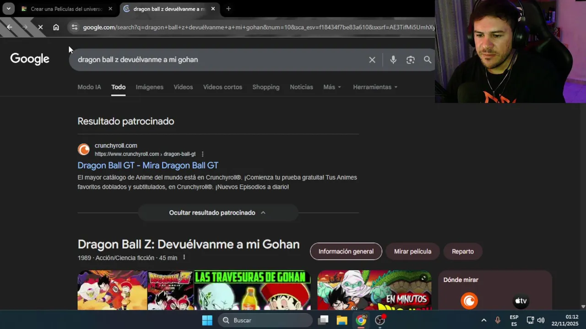
Task: Select Información general chip
Action: [346, 251]
